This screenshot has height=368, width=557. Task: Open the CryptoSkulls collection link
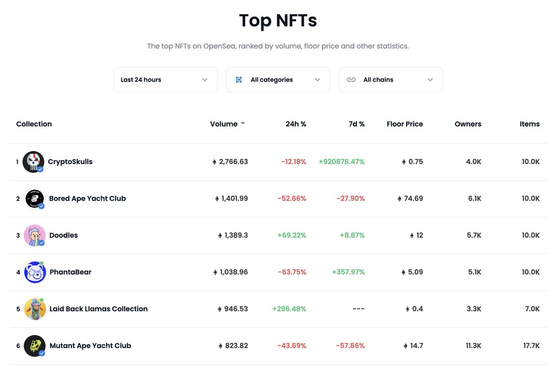click(x=70, y=162)
